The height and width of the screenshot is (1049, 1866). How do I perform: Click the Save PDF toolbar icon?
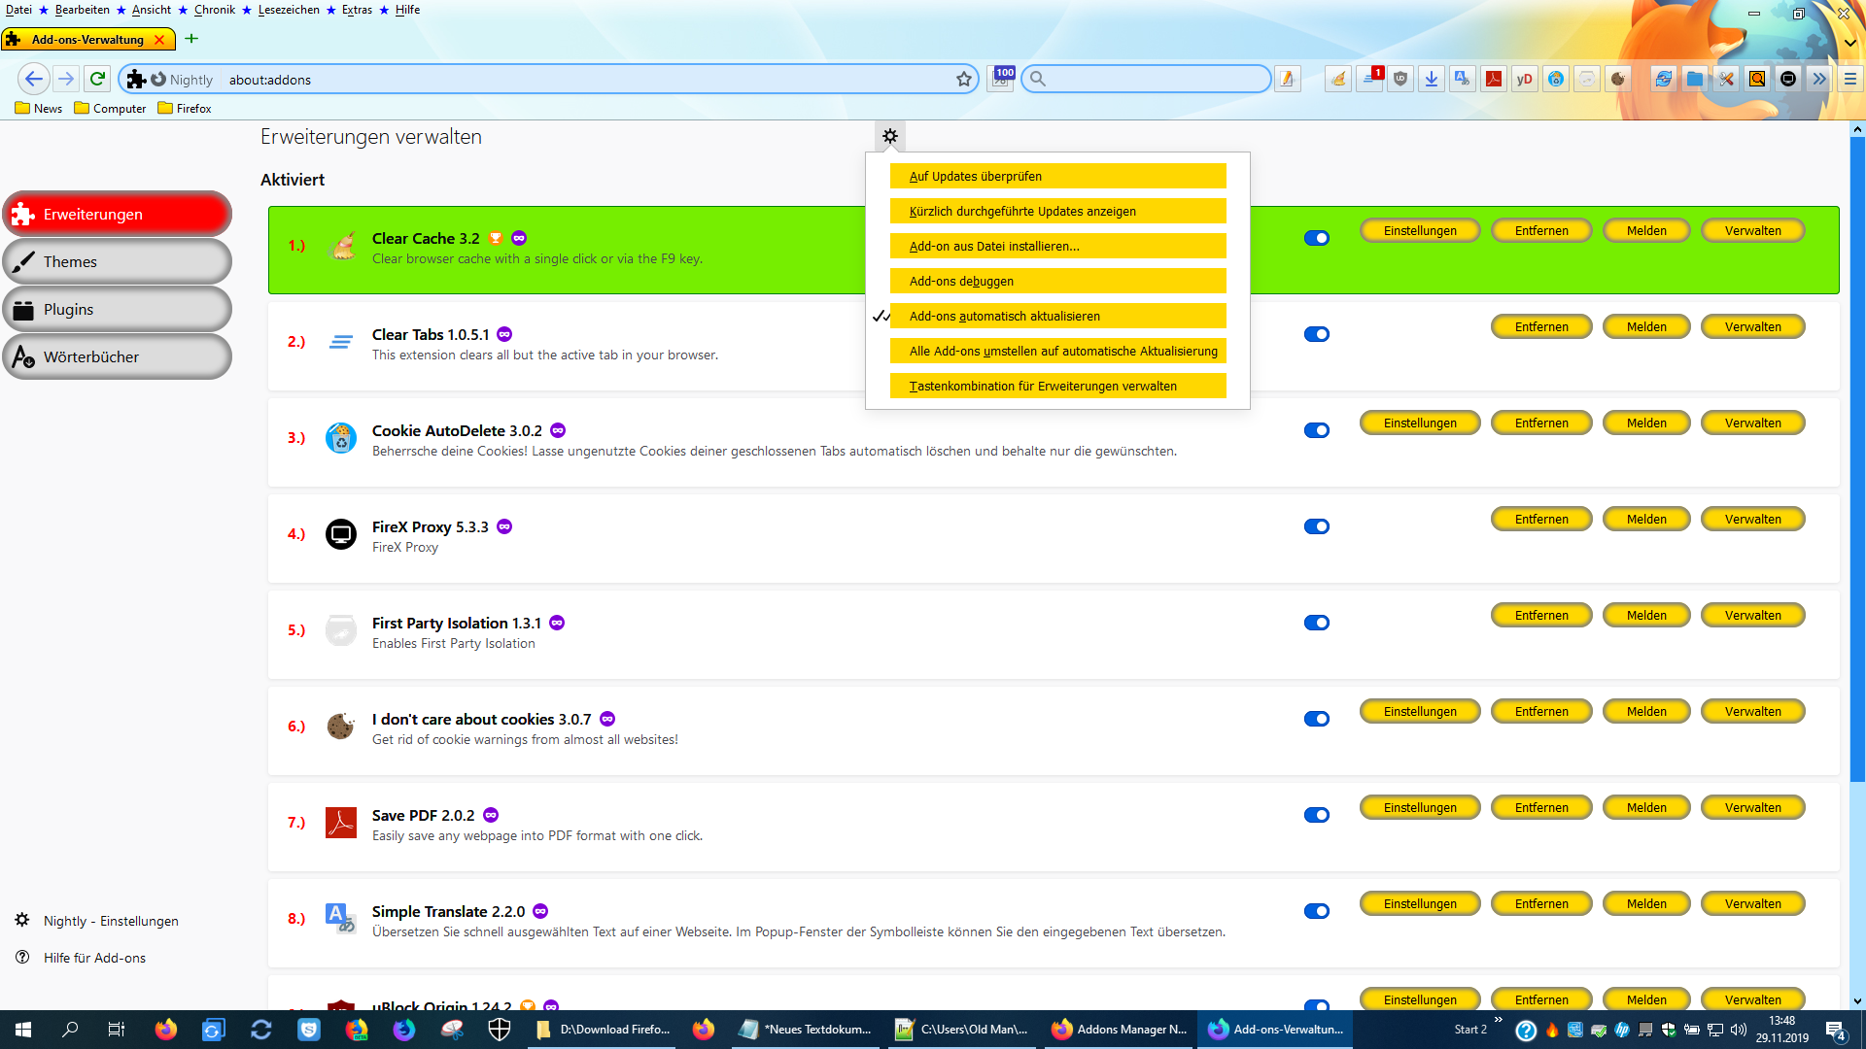(x=1494, y=80)
